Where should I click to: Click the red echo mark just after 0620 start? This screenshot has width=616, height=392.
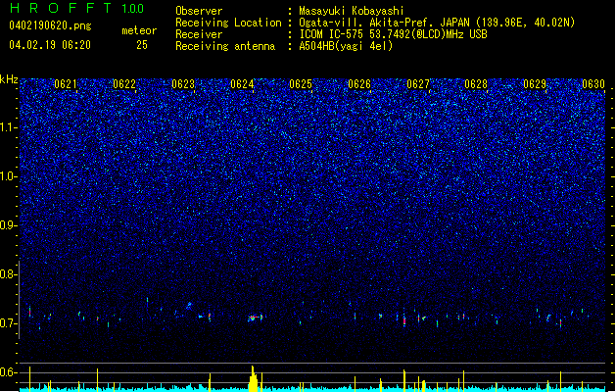click(29, 312)
